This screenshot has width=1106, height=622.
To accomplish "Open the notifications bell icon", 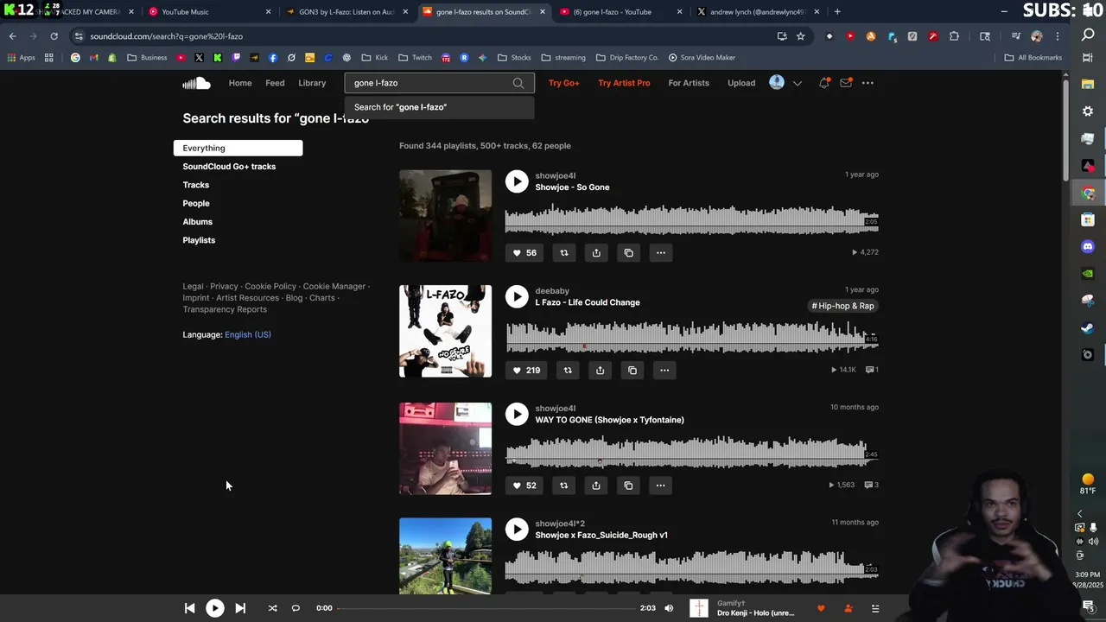I will click(824, 83).
